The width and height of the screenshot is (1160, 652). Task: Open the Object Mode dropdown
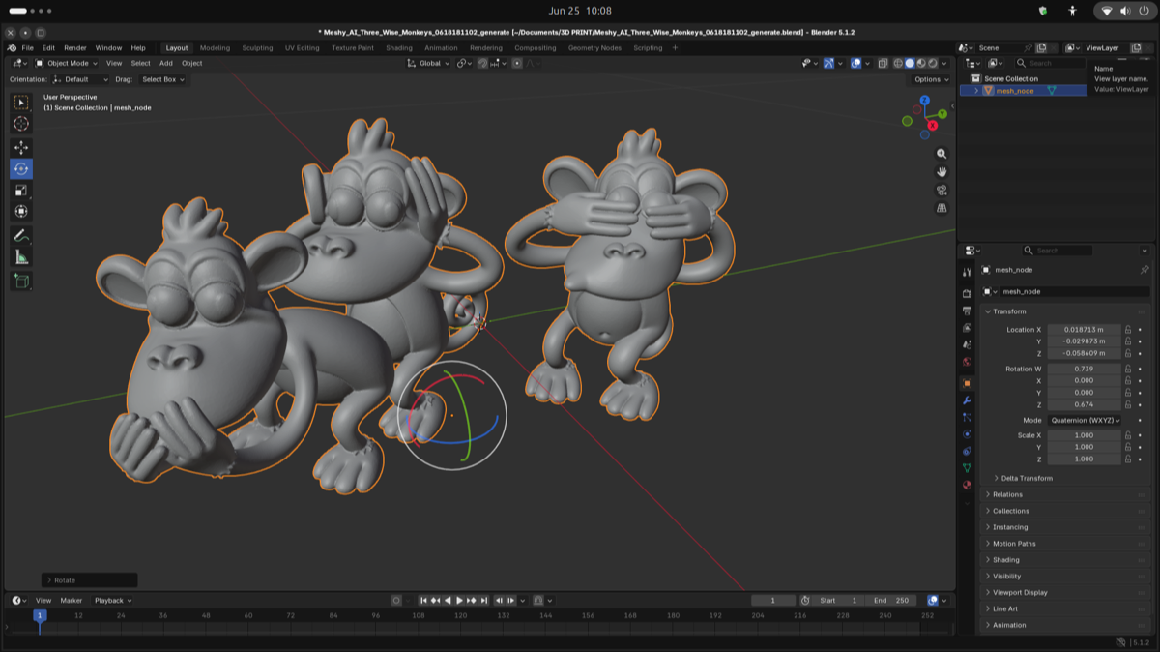click(x=67, y=63)
